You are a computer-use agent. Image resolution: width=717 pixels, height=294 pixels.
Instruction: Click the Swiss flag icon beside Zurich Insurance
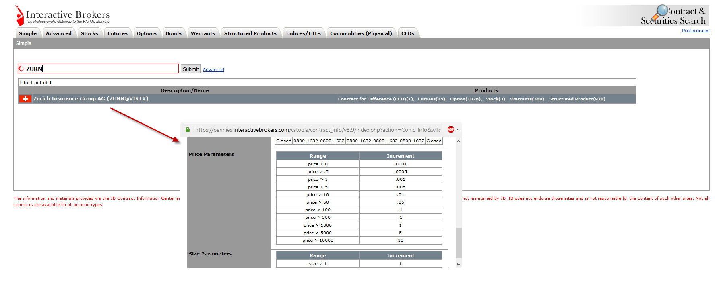(25, 99)
